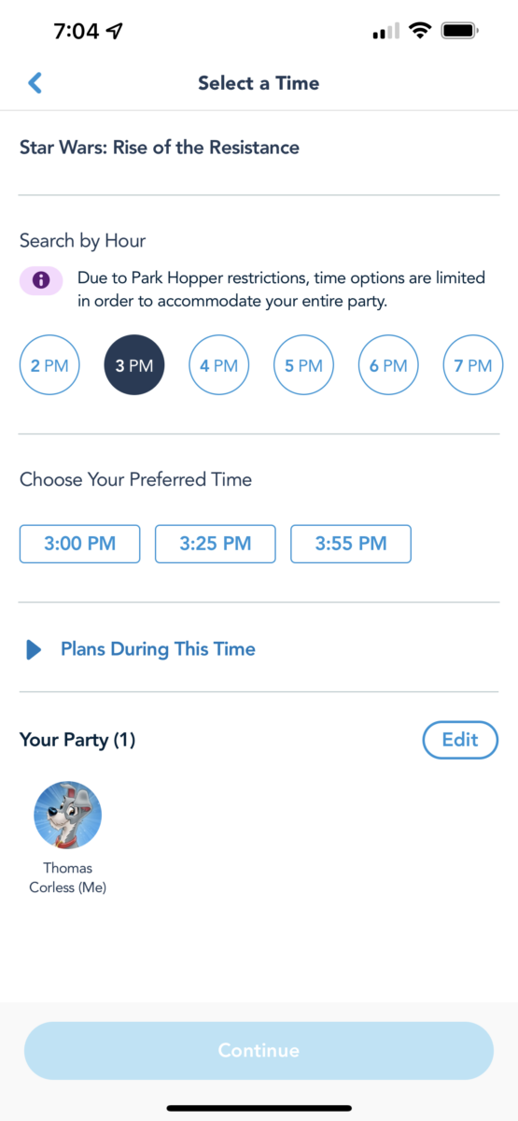Select the 3 PM hour circle
518x1121 pixels.
(134, 365)
